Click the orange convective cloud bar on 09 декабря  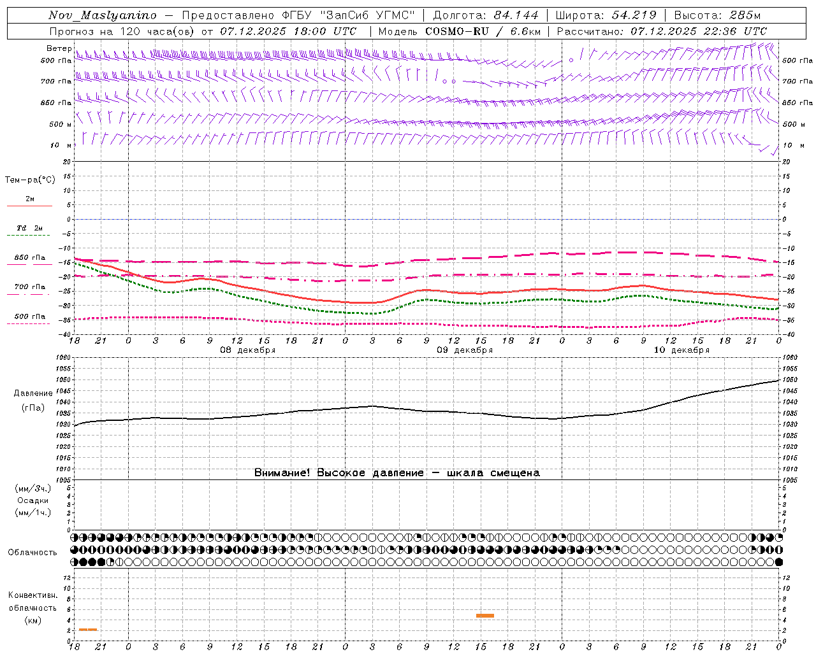click(485, 616)
